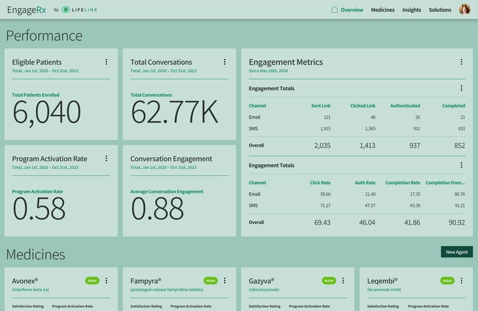Open the Solutions navigation tab
Image resolution: width=478 pixels, height=311 pixels.
point(440,10)
